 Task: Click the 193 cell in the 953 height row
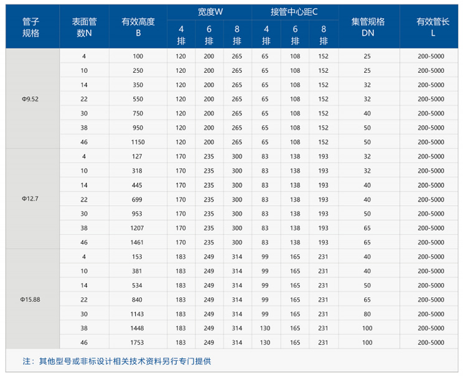[x=324, y=214]
